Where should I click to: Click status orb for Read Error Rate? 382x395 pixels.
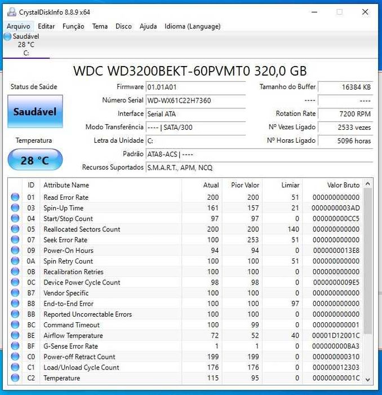[x=15, y=197]
